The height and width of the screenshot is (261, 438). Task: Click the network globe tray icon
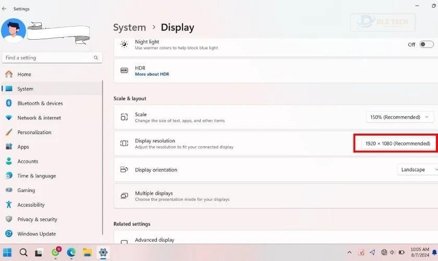pos(384,252)
